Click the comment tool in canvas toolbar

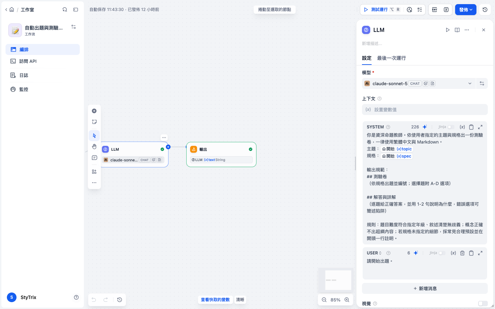coord(94,158)
